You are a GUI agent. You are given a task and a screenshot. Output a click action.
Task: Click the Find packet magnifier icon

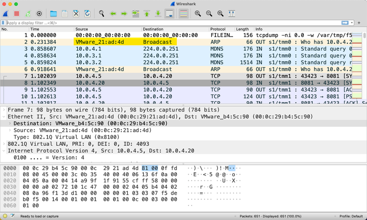(x=101, y=14)
